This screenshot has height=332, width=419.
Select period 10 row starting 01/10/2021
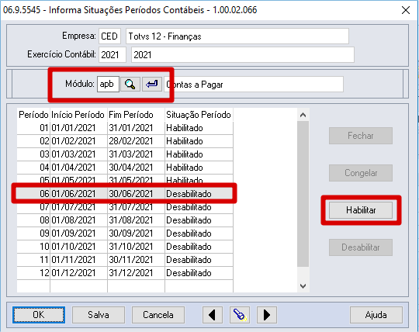pos(125,247)
